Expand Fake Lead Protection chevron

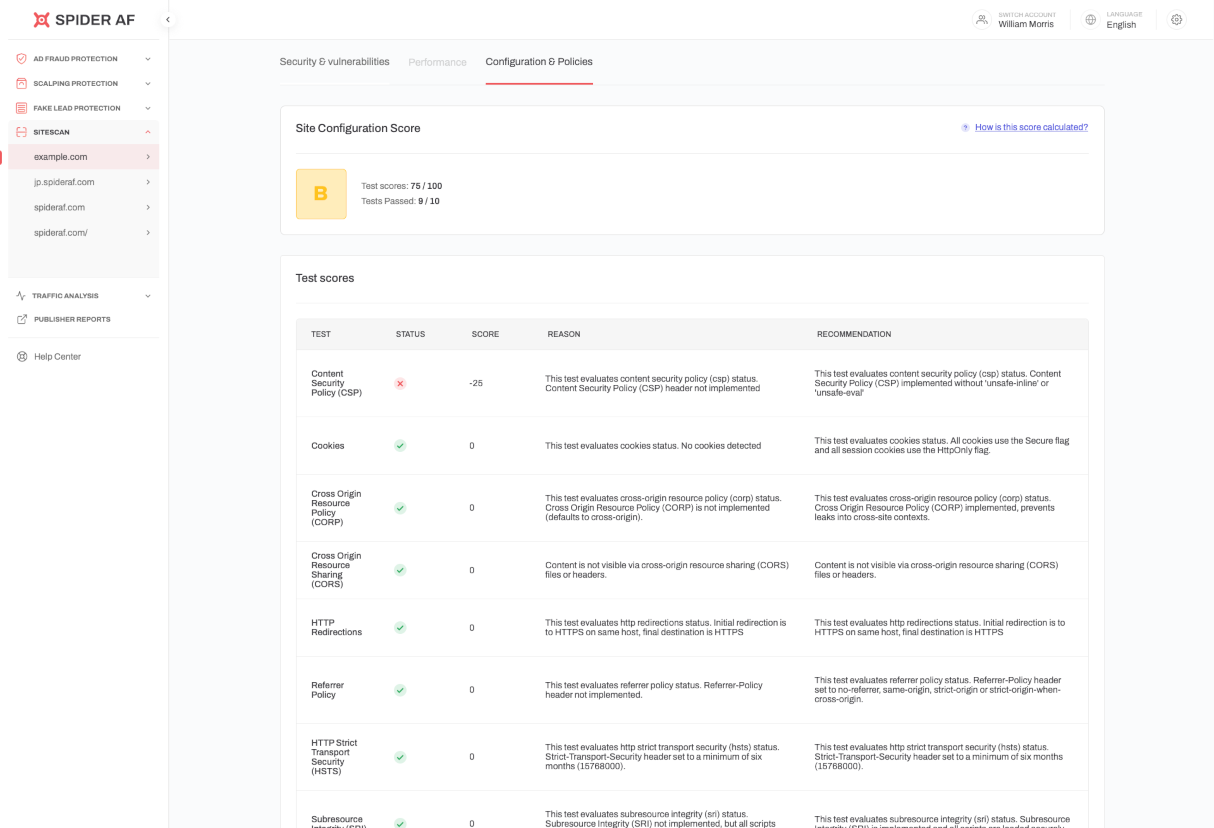(148, 108)
